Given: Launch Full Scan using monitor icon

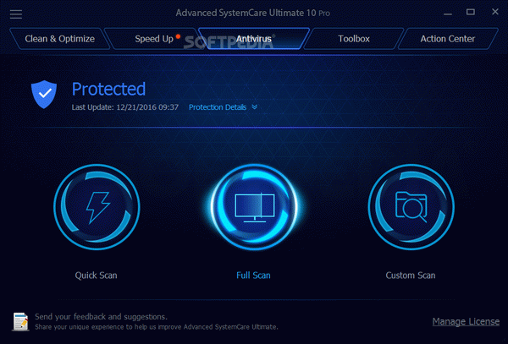Looking at the screenshot, I should click(254, 207).
